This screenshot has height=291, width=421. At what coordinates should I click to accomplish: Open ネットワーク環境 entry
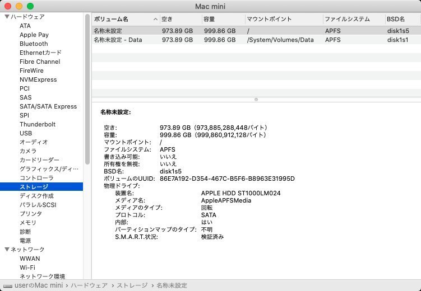click(x=43, y=276)
